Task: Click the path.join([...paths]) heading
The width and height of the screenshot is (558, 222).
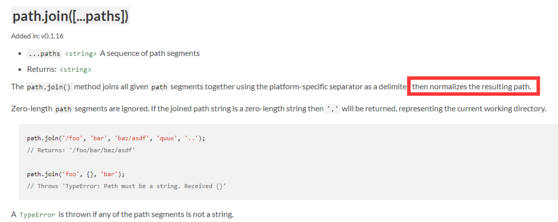Action: tap(70, 16)
